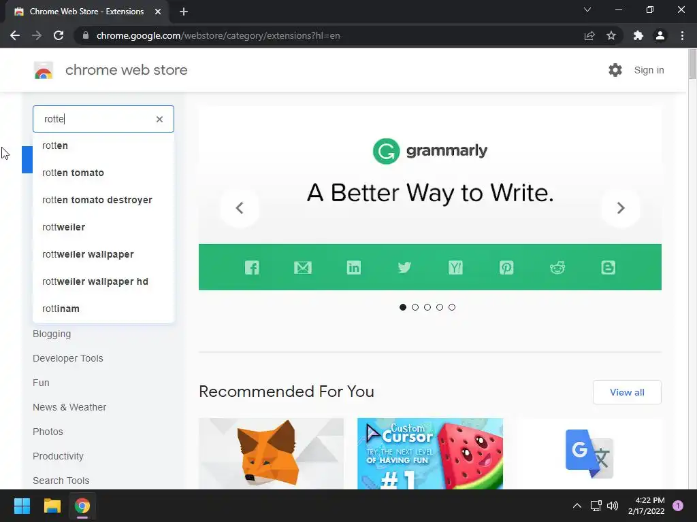Image resolution: width=697 pixels, height=522 pixels.
Task: Choose 'rottweiler wallpaper hd' suggestion
Action: (103, 281)
